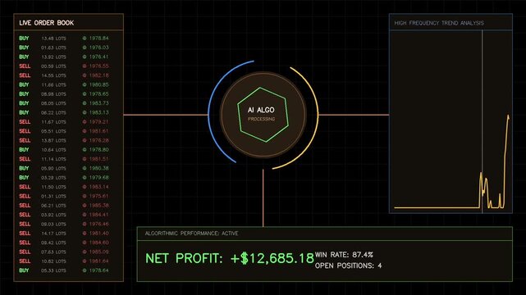This screenshot has width=526, height=295.
Task: Click the WIN RATE: 87.4% readout
Action: pos(344,255)
